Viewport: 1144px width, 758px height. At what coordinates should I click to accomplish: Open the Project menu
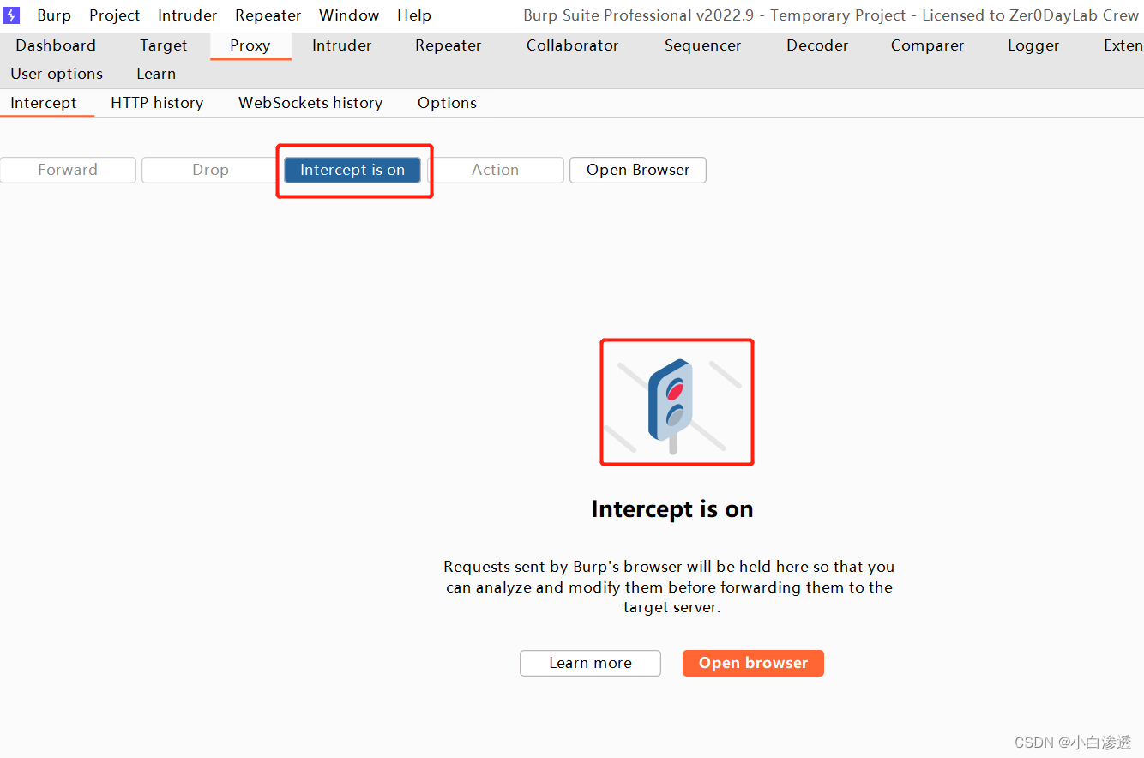115,15
